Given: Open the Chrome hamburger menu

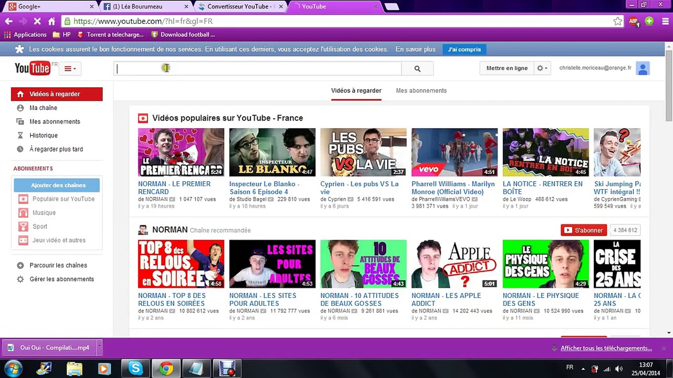Looking at the screenshot, I should 665,21.
